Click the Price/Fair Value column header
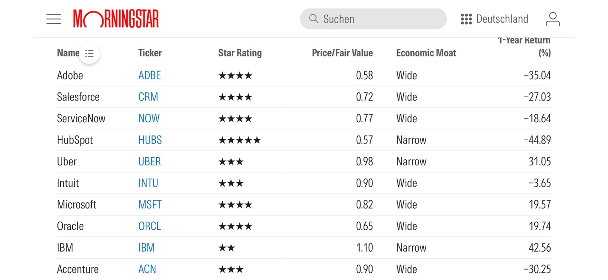Screen dimensions: 608x280 tap(342, 53)
